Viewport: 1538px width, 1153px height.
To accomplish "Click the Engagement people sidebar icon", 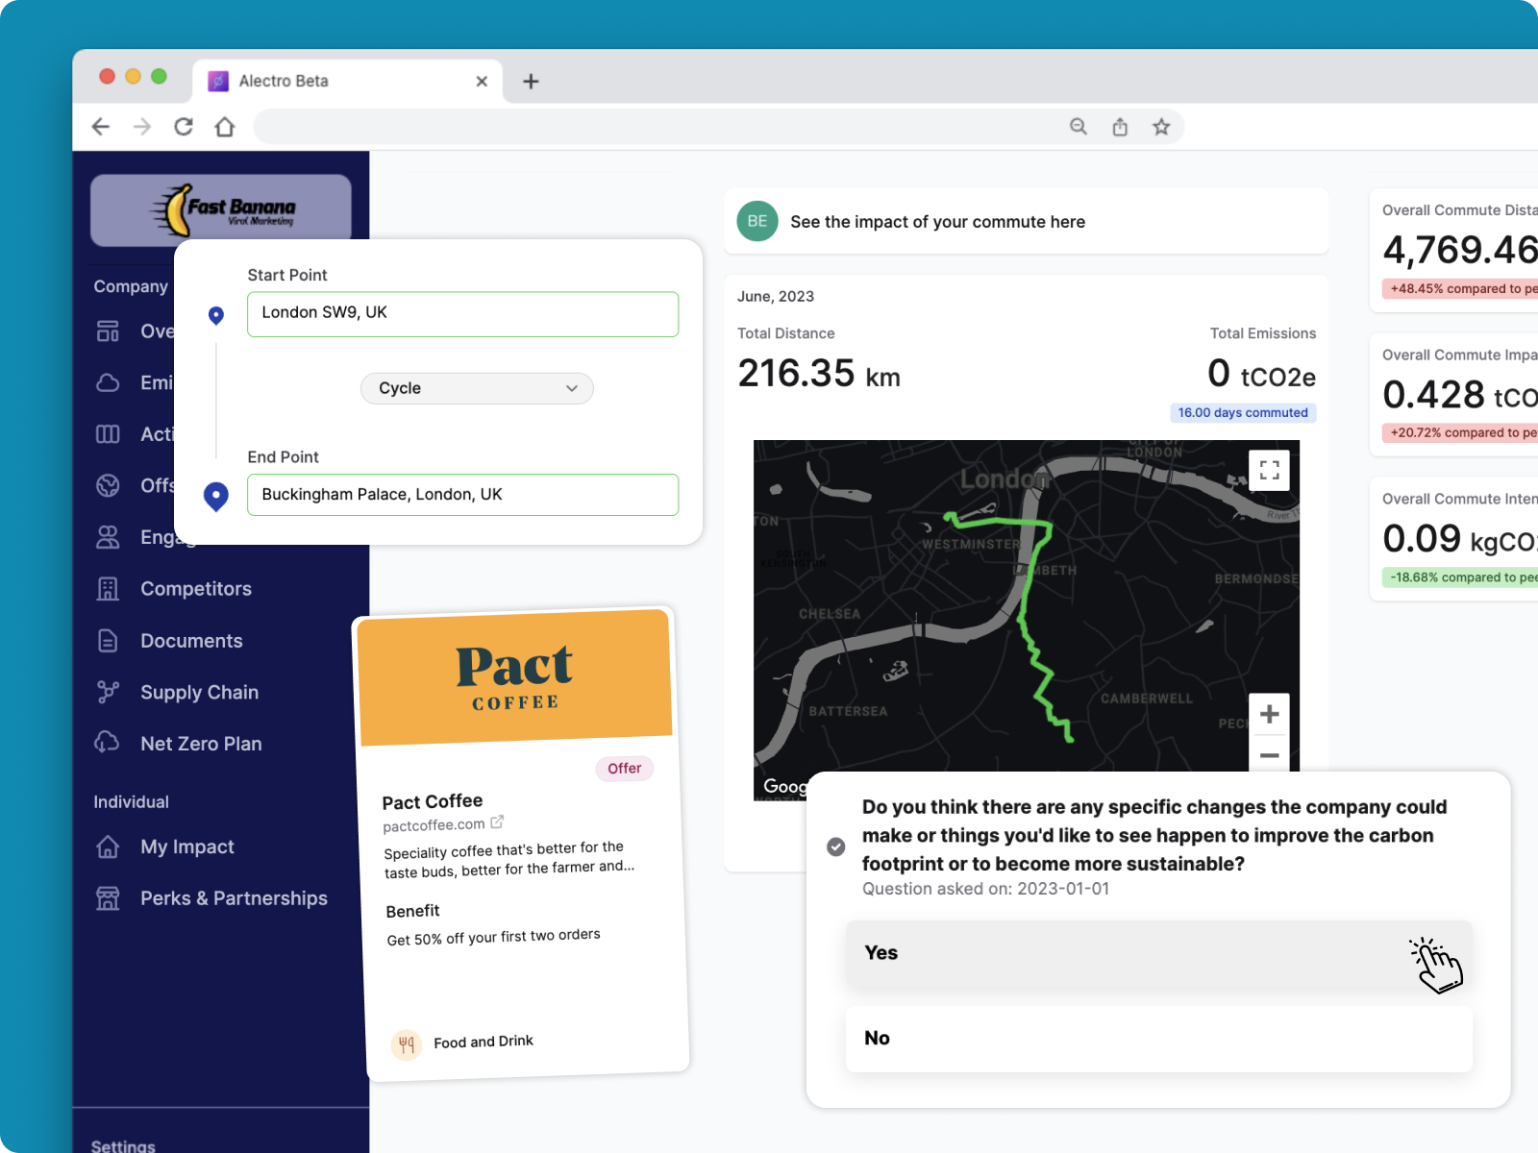I will tap(108, 537).
